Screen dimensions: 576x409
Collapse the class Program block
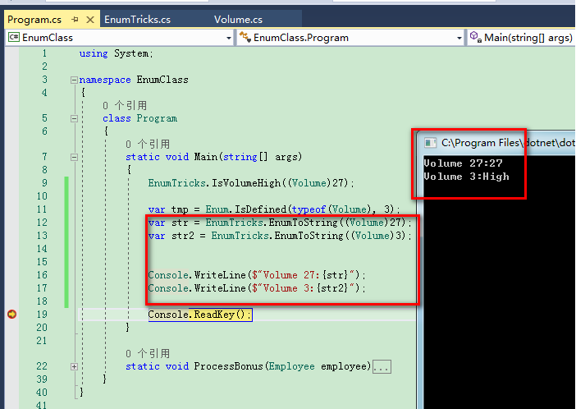pyautogui.click(x=74, y=118)
